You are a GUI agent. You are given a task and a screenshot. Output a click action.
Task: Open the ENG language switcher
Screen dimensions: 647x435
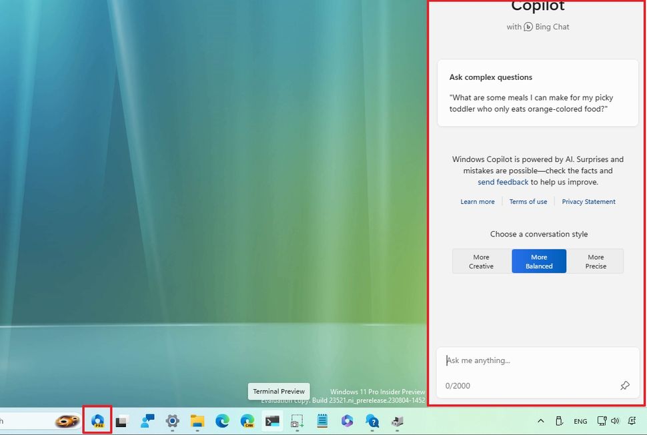[580, 421]
